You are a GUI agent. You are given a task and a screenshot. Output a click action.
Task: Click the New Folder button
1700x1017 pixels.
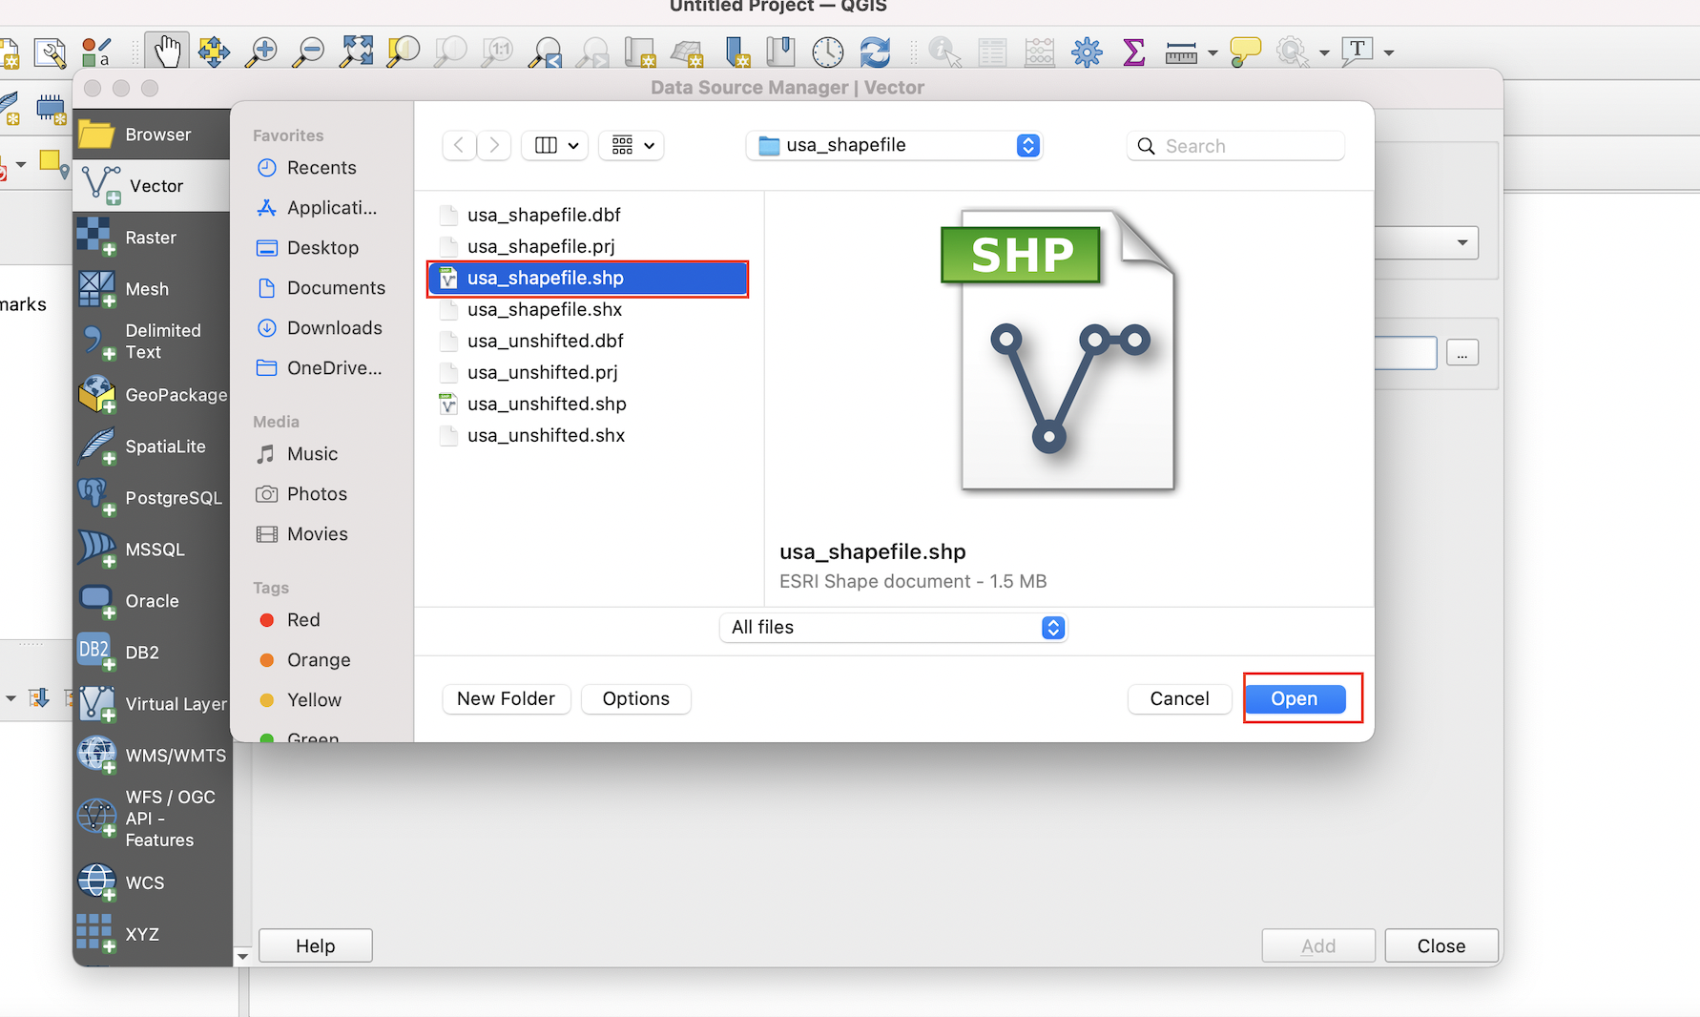[x=506, y=698]
